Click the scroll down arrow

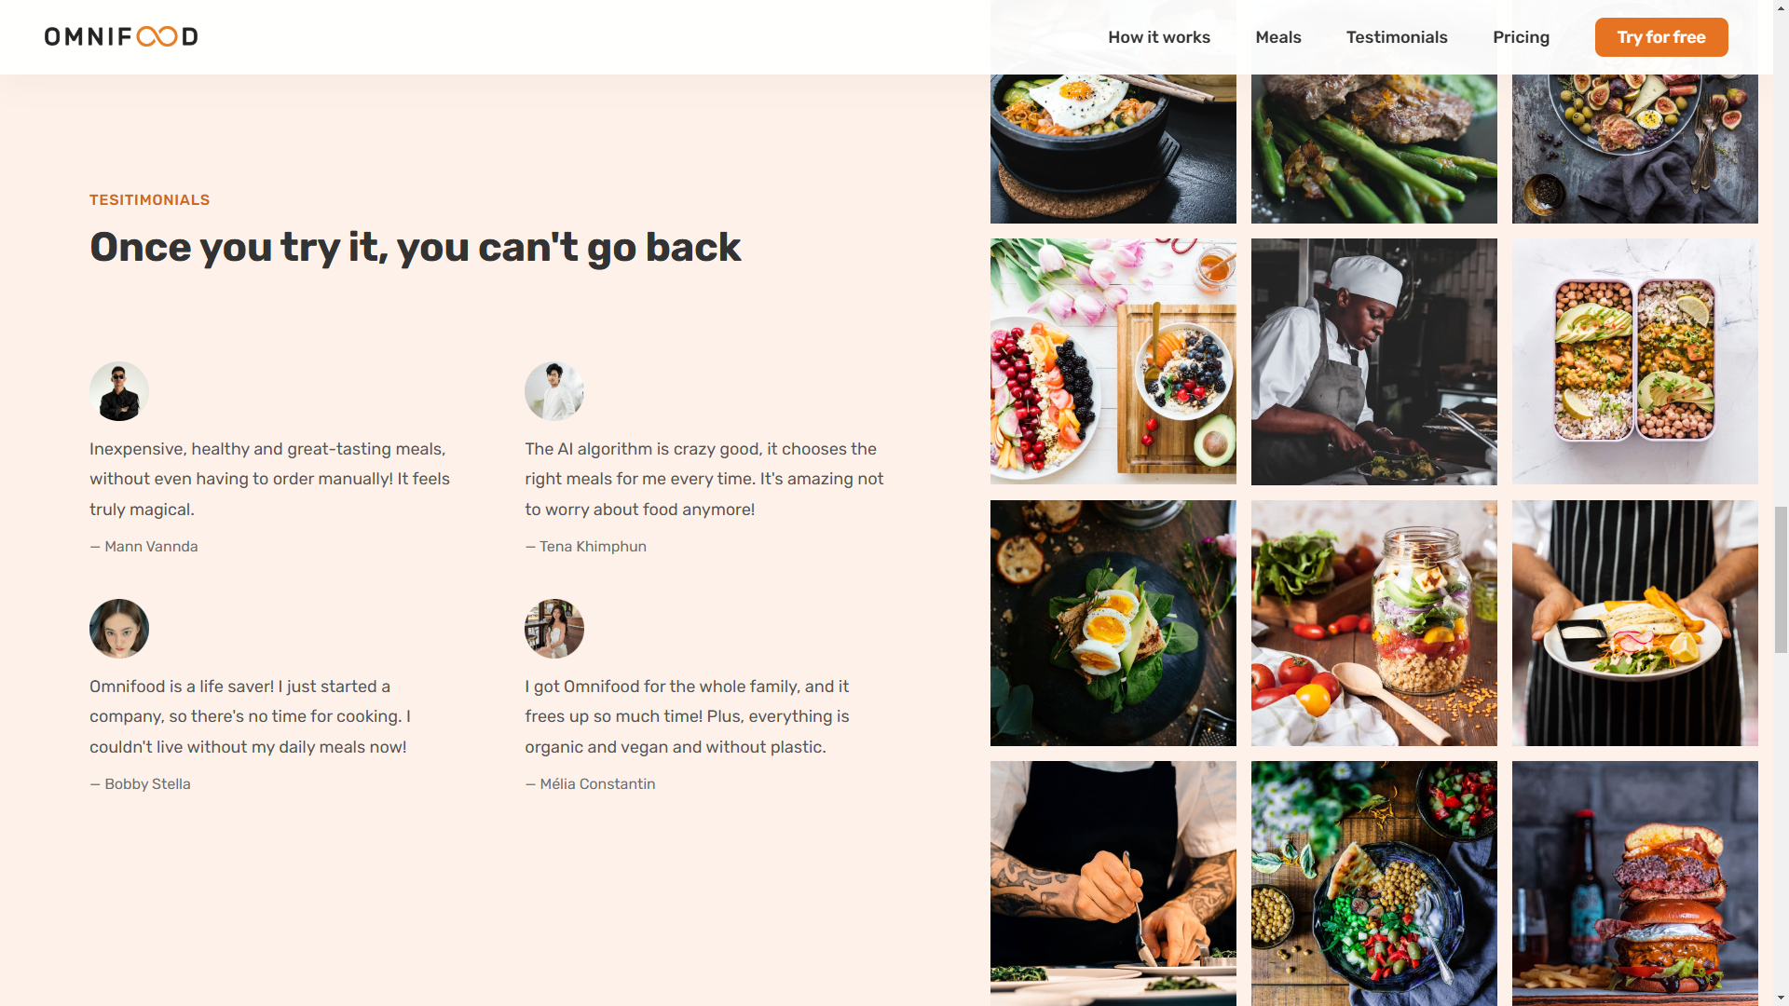pyautogui.click(x=1781, y=998)
